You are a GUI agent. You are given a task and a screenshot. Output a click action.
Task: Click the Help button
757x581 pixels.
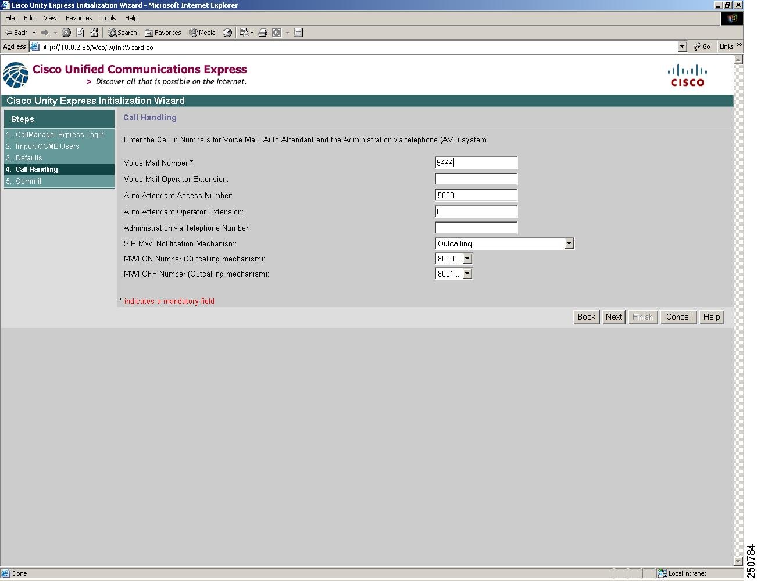(x=712, y=317)
